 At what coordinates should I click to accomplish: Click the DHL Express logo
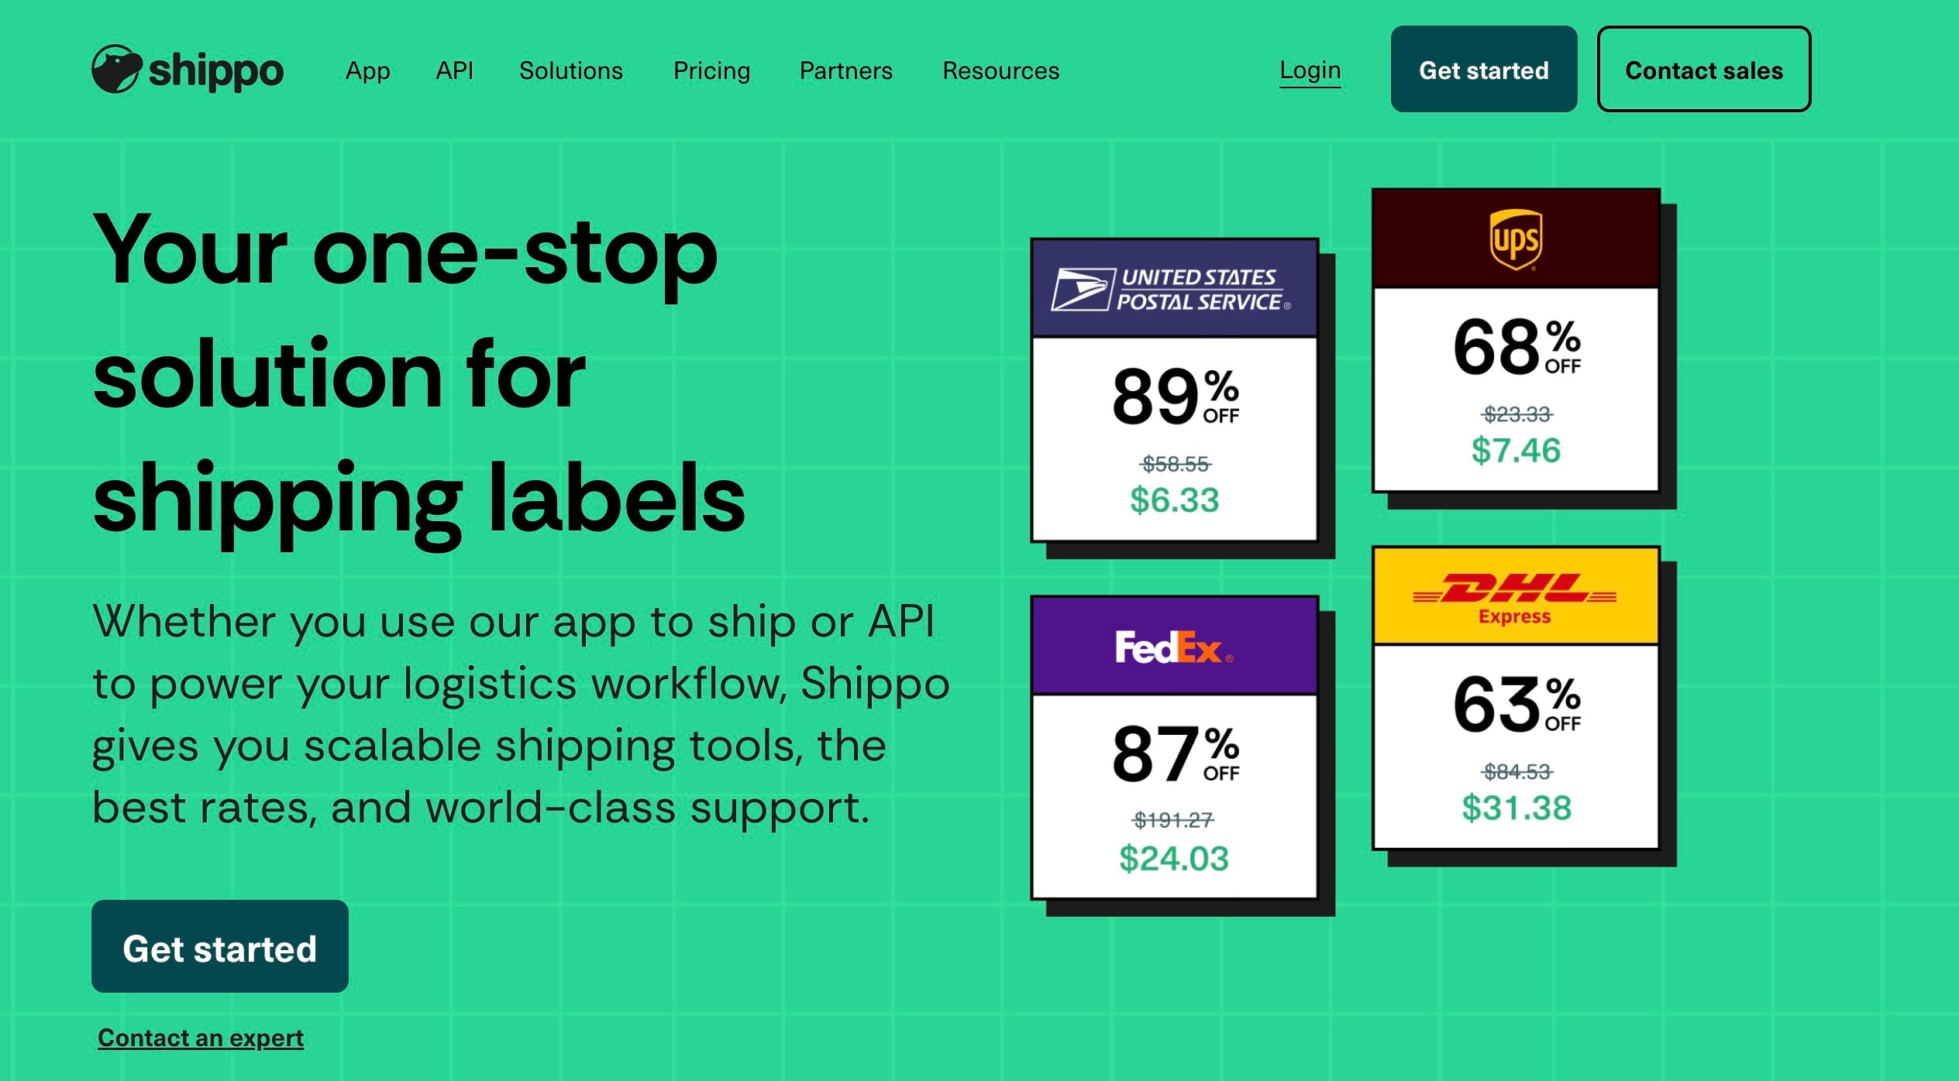(x=1515, y=597)
